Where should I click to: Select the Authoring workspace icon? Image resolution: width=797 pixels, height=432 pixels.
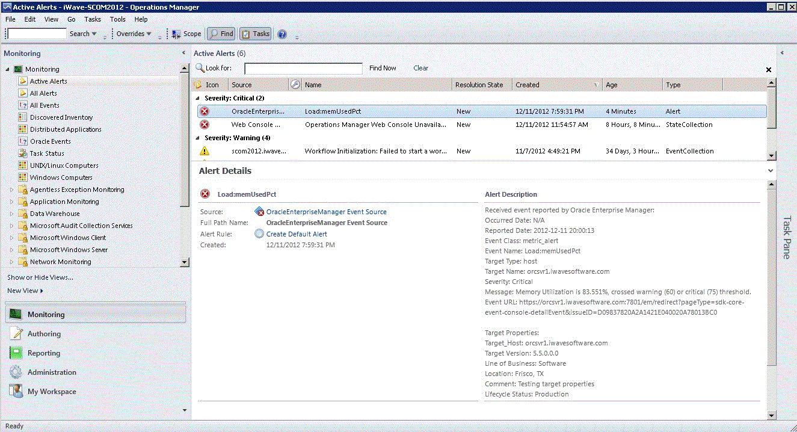point(14,333)
